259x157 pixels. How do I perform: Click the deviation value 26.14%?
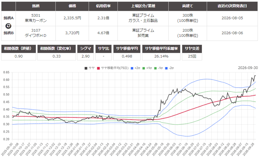click(161, 56)
